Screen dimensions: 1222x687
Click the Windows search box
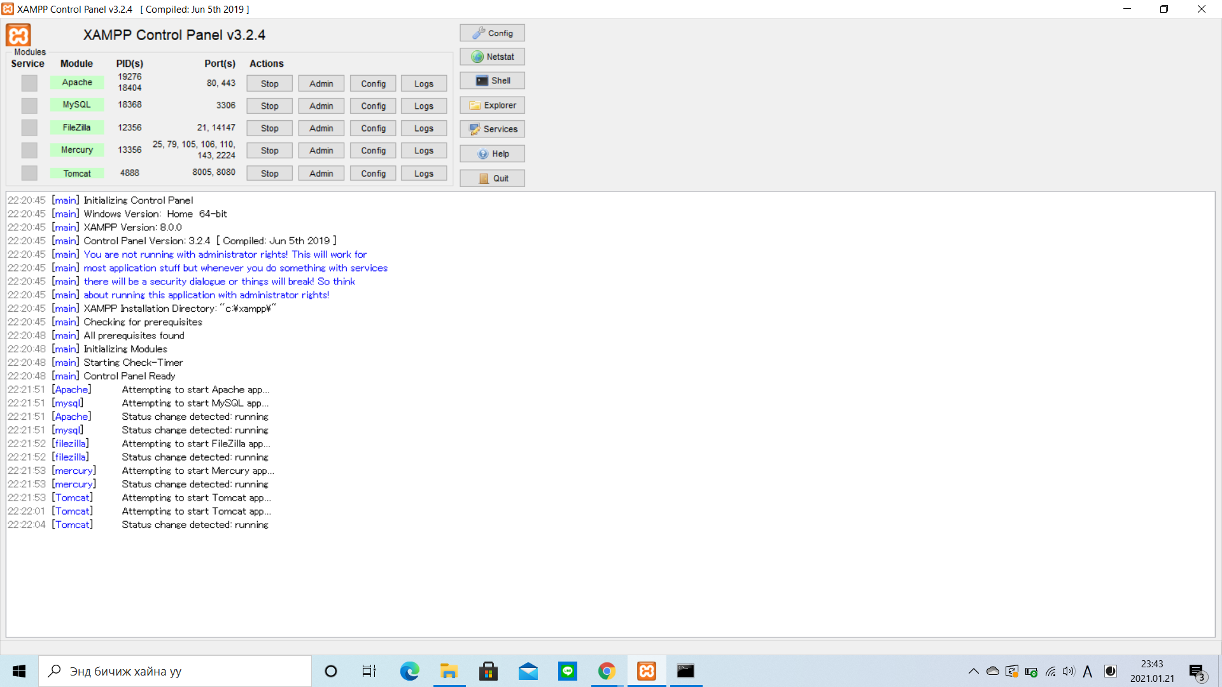pyautogui.click(x=175, y=671)
